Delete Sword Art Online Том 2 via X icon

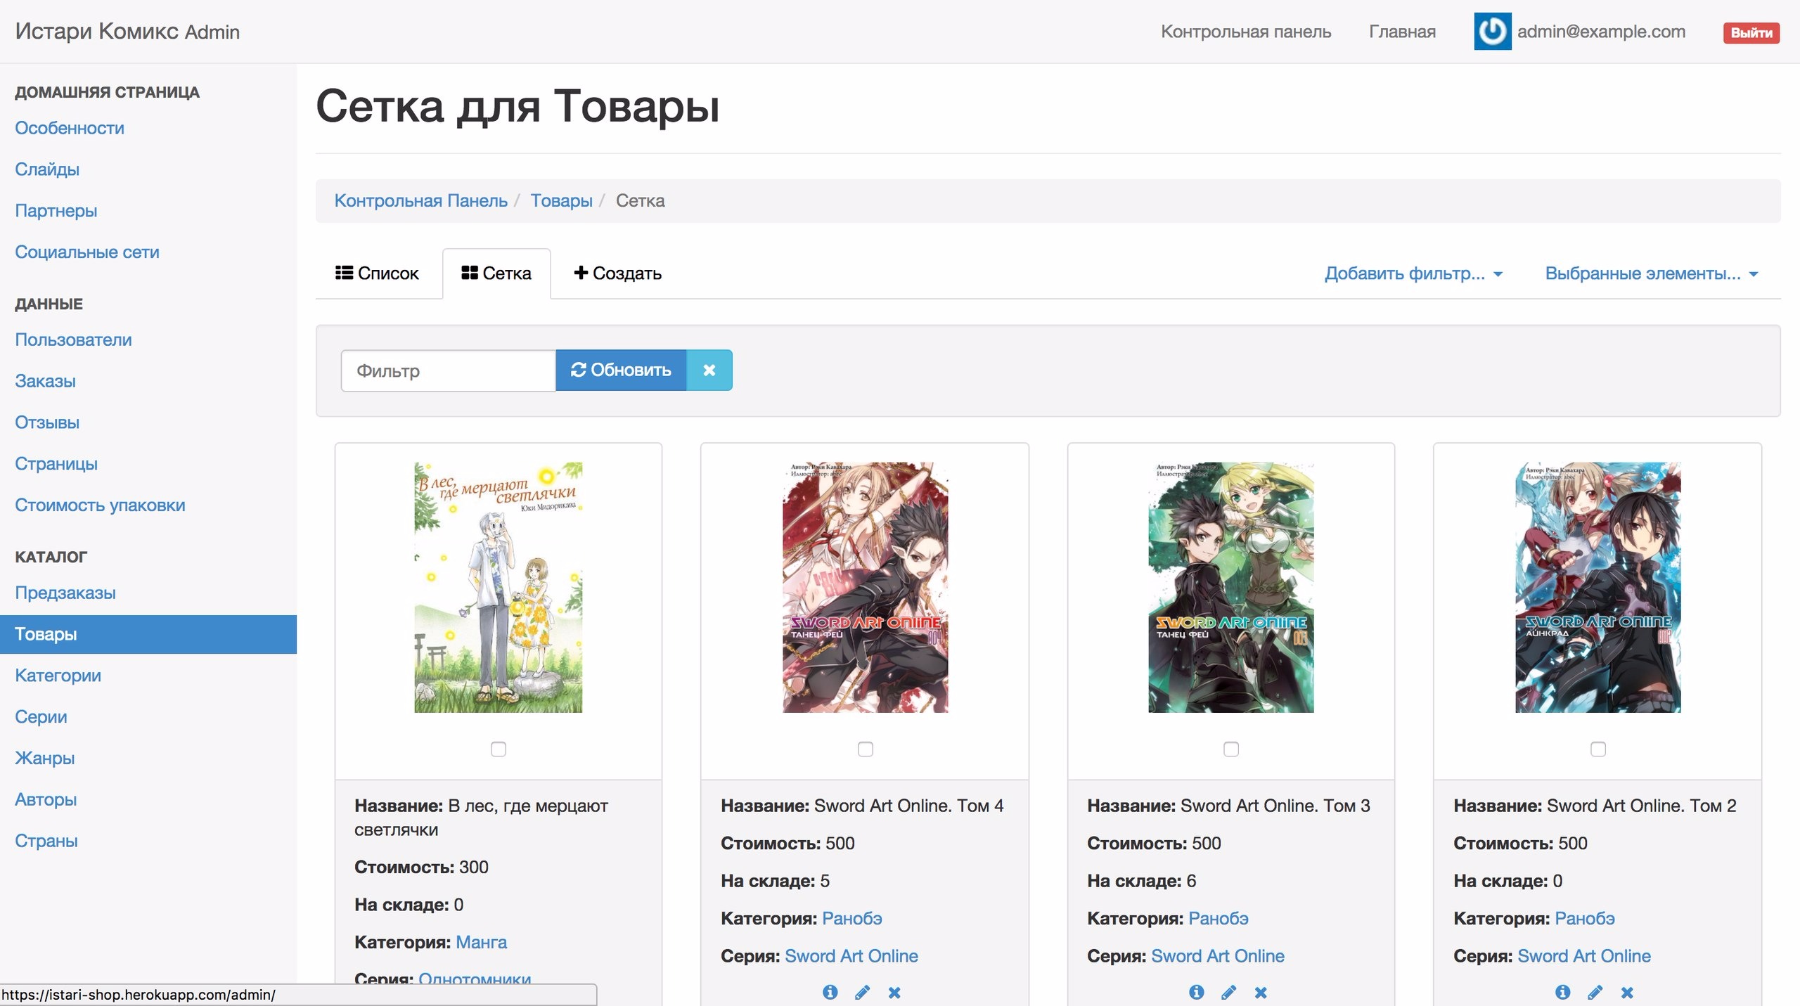[1627, 992]
